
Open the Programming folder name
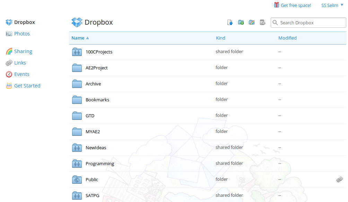(x=100, y=163)
